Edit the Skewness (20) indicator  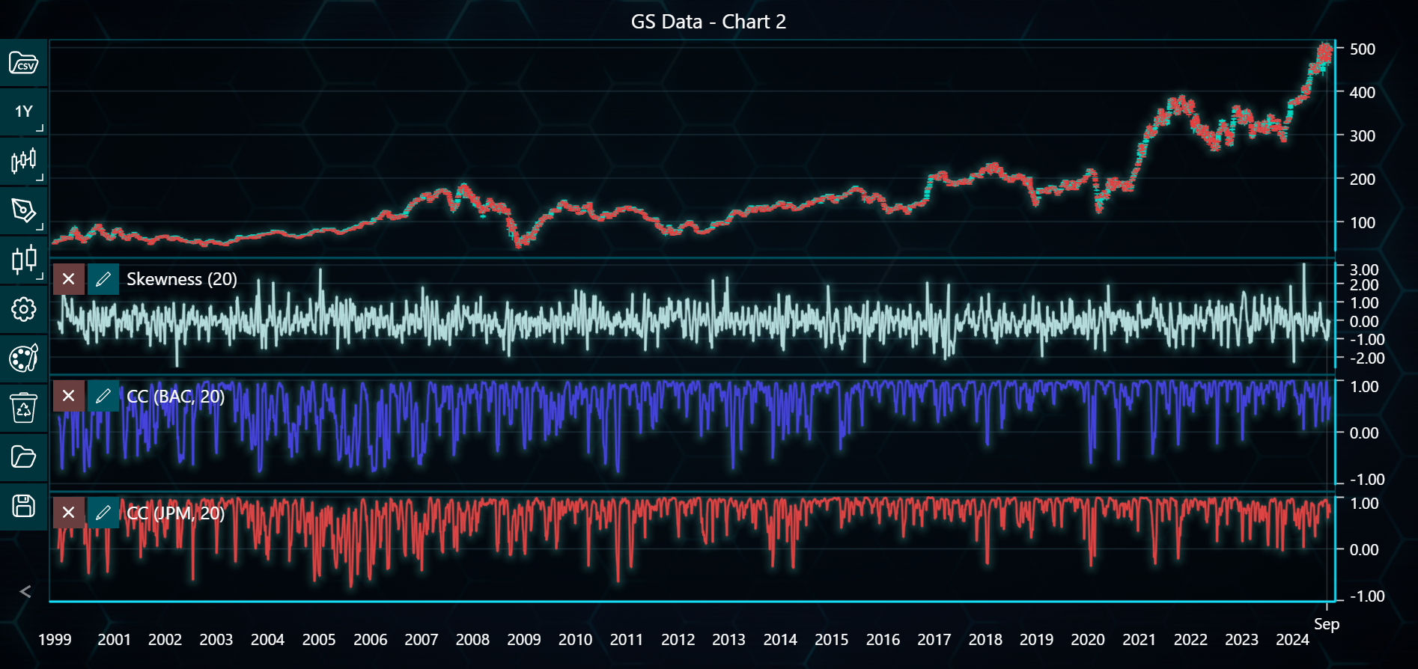(x=103, y=279)
